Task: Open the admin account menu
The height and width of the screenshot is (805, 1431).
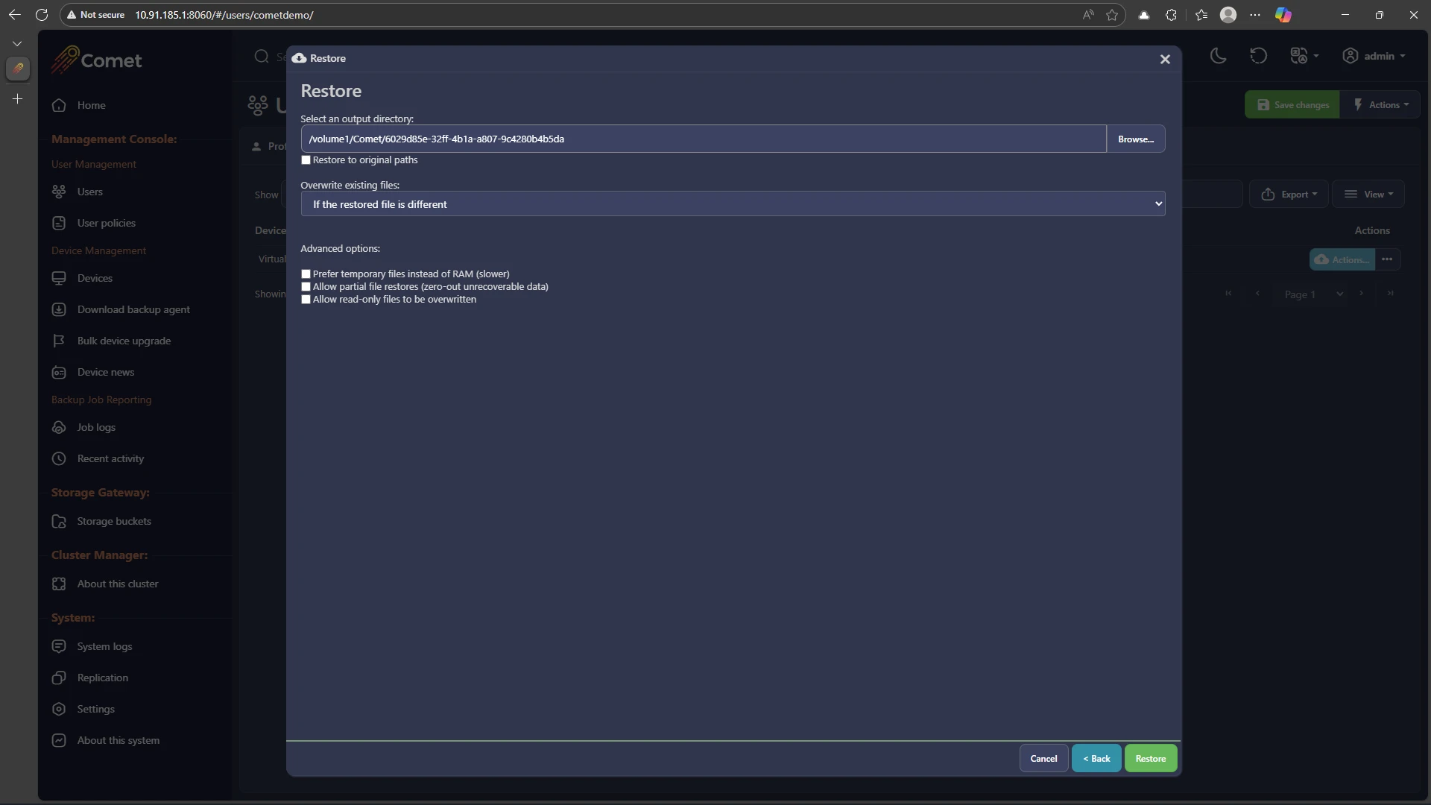Action: [x=1374, y=56]
